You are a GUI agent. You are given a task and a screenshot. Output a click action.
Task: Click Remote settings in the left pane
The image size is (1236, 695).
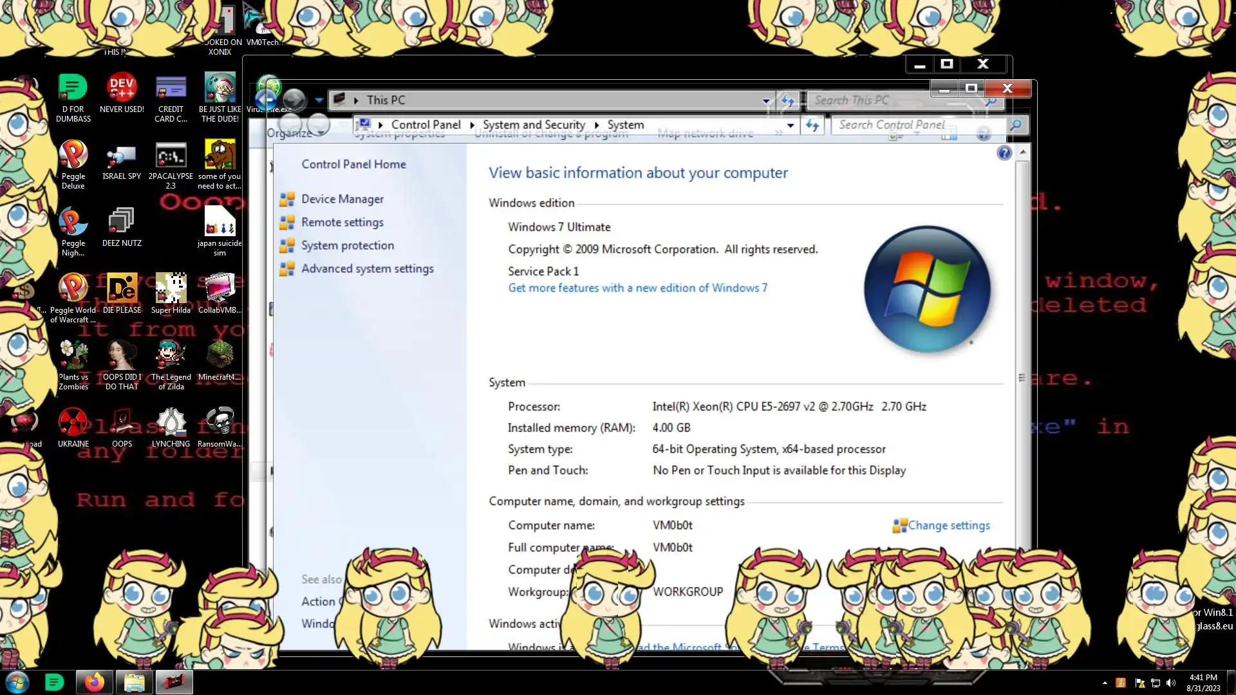coord(342,223)
